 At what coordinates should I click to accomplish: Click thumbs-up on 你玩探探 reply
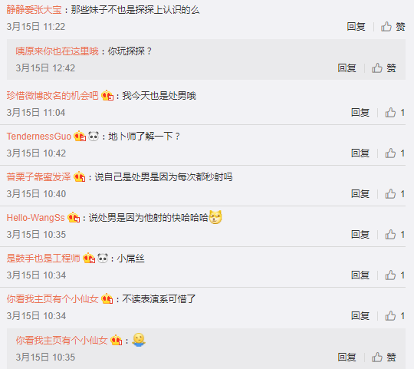pos(384,68)
